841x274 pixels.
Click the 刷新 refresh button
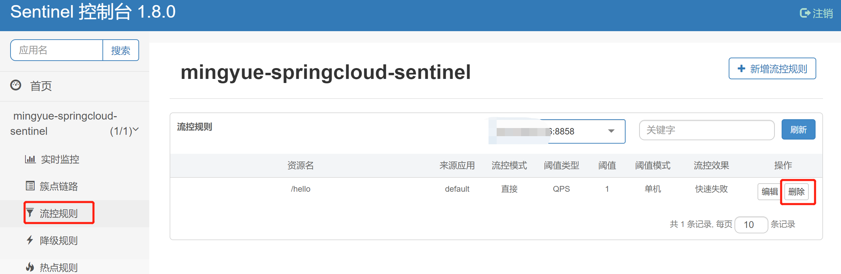coord(798,129)
